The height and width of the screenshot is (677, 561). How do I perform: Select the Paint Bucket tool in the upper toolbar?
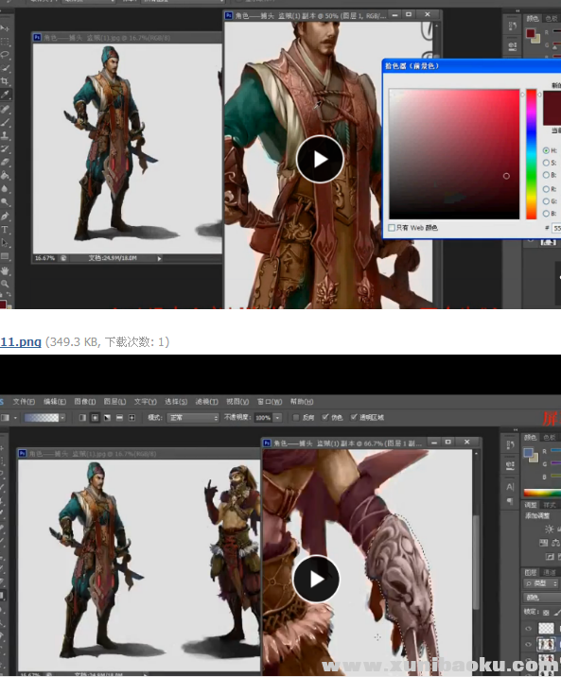point(5,175)
